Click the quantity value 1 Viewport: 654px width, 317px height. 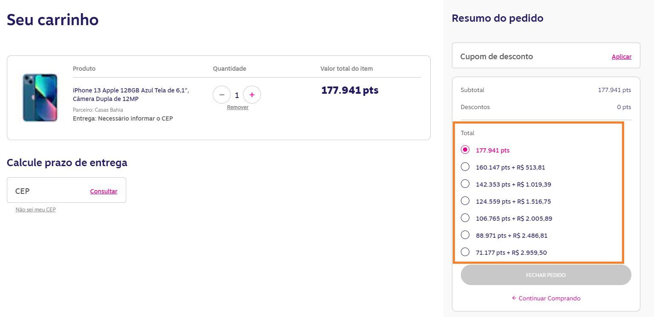pos(237,95)
